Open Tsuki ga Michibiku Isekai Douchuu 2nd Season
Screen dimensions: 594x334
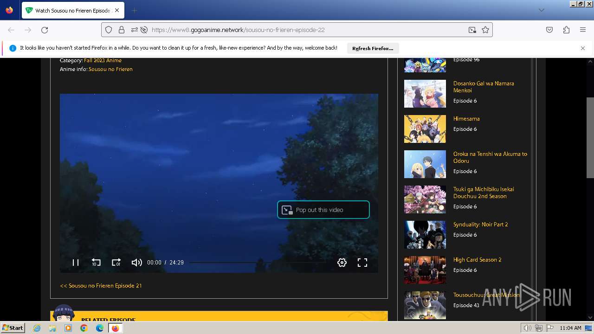click(484, 193)
